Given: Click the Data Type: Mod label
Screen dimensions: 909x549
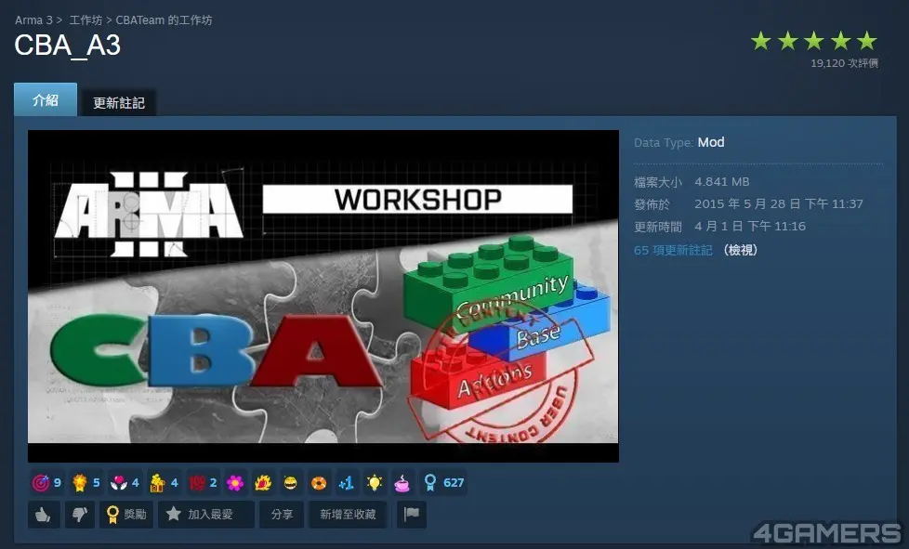Looking at the screenshot, I should (x=678, y=142).
